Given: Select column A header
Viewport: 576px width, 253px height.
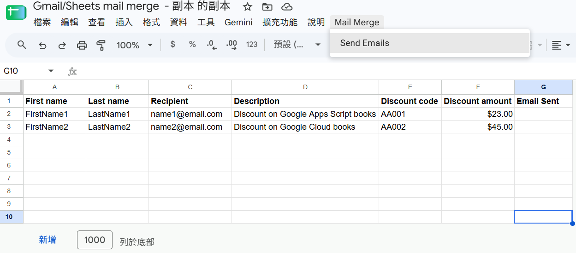Looking at the screenshot, I should (x=55, y=87).
